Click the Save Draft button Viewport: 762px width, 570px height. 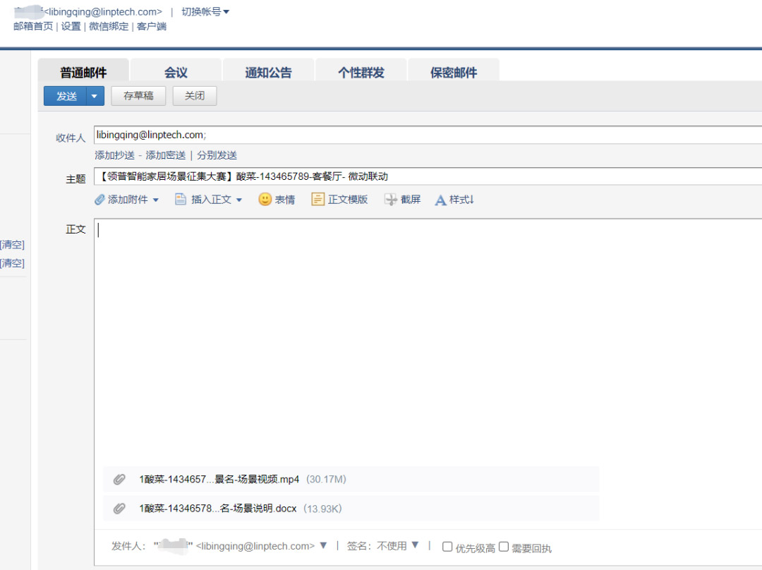pyautogui.click(x=138, y=96)
